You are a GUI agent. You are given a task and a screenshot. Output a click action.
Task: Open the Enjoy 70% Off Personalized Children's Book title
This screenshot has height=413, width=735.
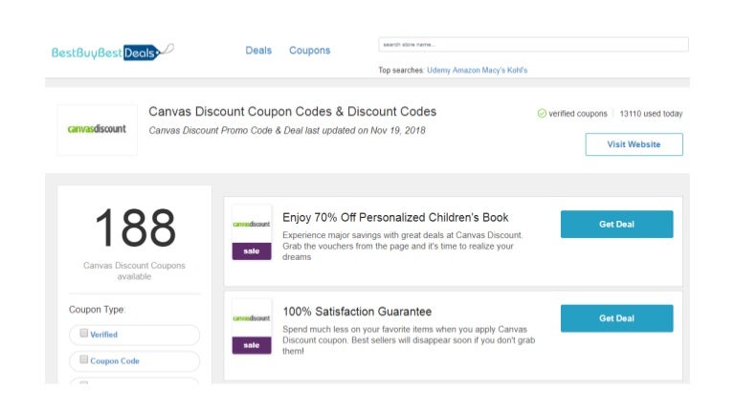(395, 218)
